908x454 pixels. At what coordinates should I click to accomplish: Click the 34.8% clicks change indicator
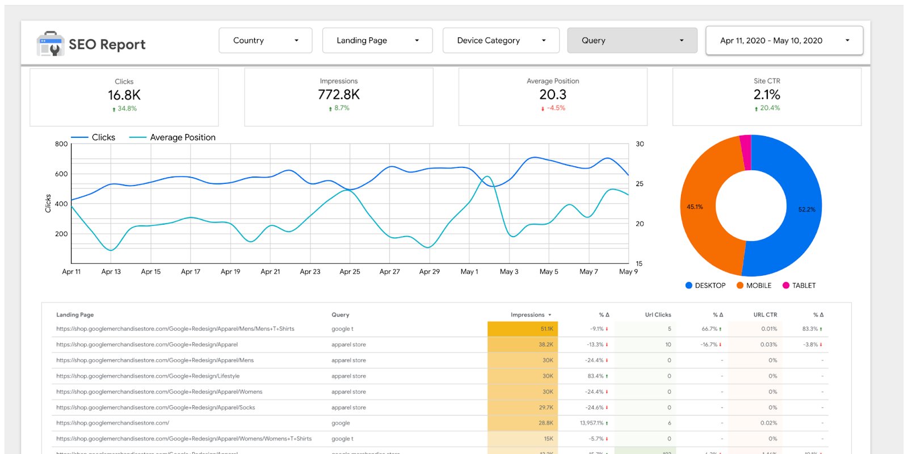click(124, 108)
